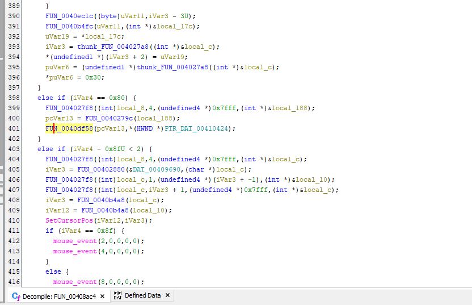This screenshot has height=305, width=472.
Task: Close the Decompile: FUN_00408ac4 tab
Action: pyautogui.click(x=102, y=296)
